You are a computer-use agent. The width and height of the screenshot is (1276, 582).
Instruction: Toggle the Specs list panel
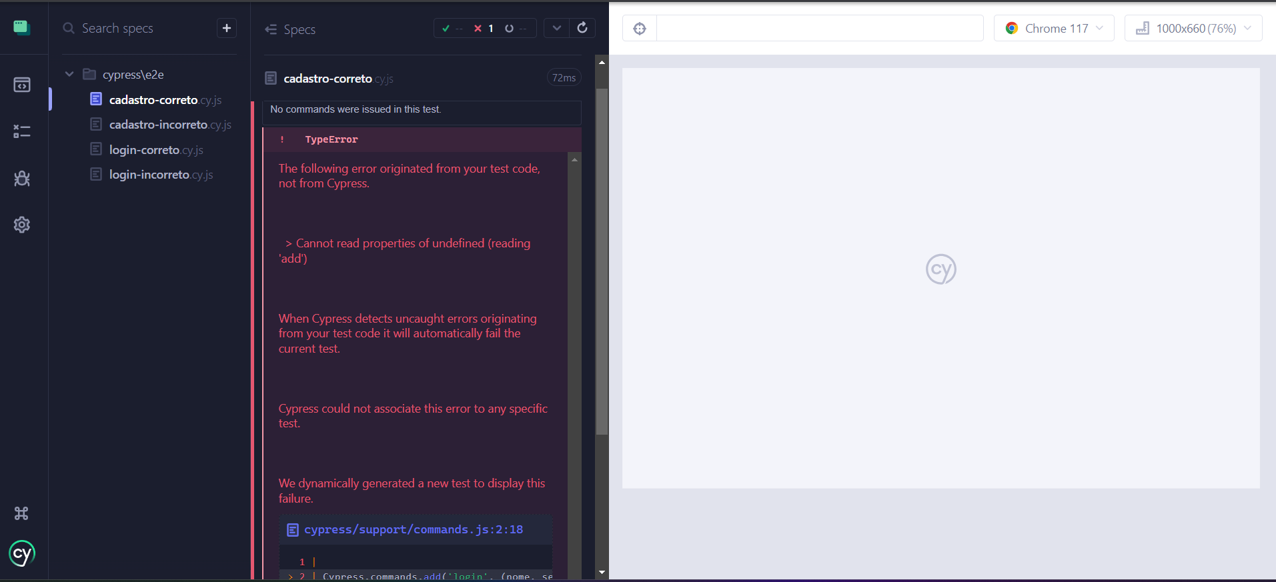[290, 29]
